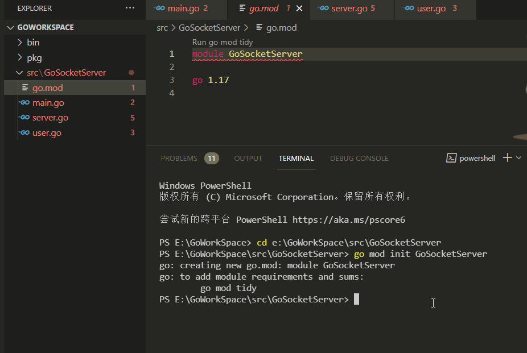527x353 pixels.
Task: Click the 'go mod tidy' text in terminal output
Action: (x=228, y=288)
